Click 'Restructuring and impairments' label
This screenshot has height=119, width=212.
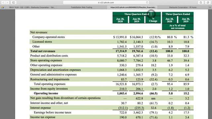[x=50, y=79]
